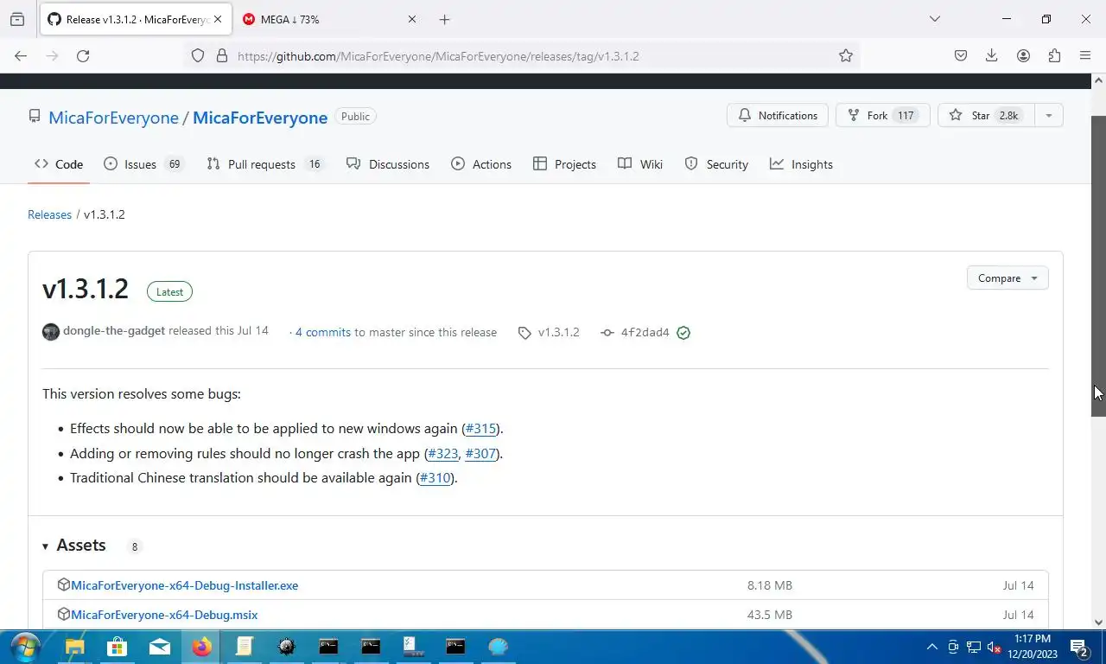
Task: Open the Save to Pocket icon
Action: click(x=961, y=55)
